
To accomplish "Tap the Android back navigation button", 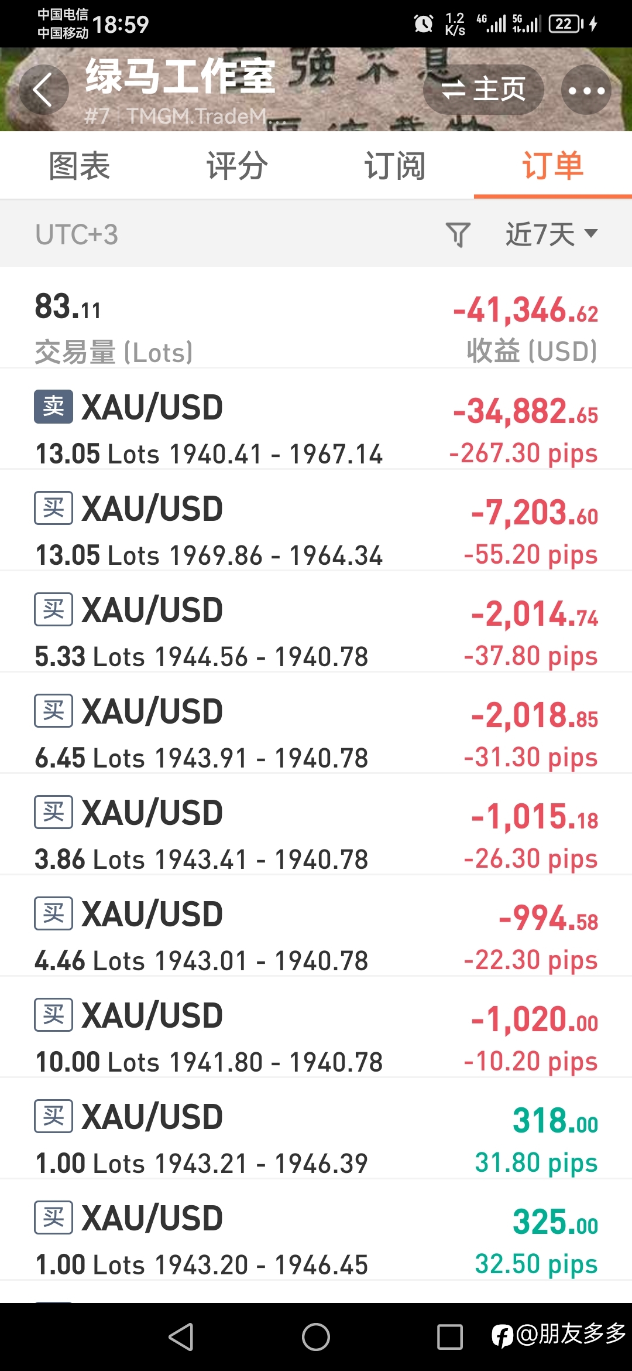I will 181,1337.
